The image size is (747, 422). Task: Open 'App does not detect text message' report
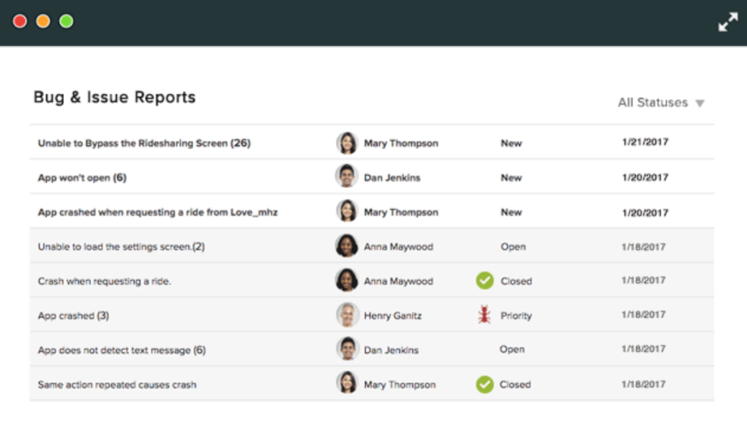pyautogui.click(x=121, y=351)
